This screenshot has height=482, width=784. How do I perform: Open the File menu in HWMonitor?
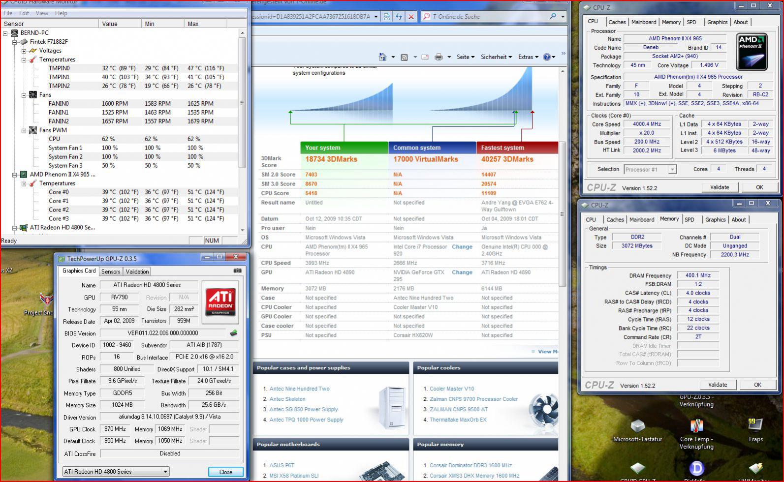[8, 13]
